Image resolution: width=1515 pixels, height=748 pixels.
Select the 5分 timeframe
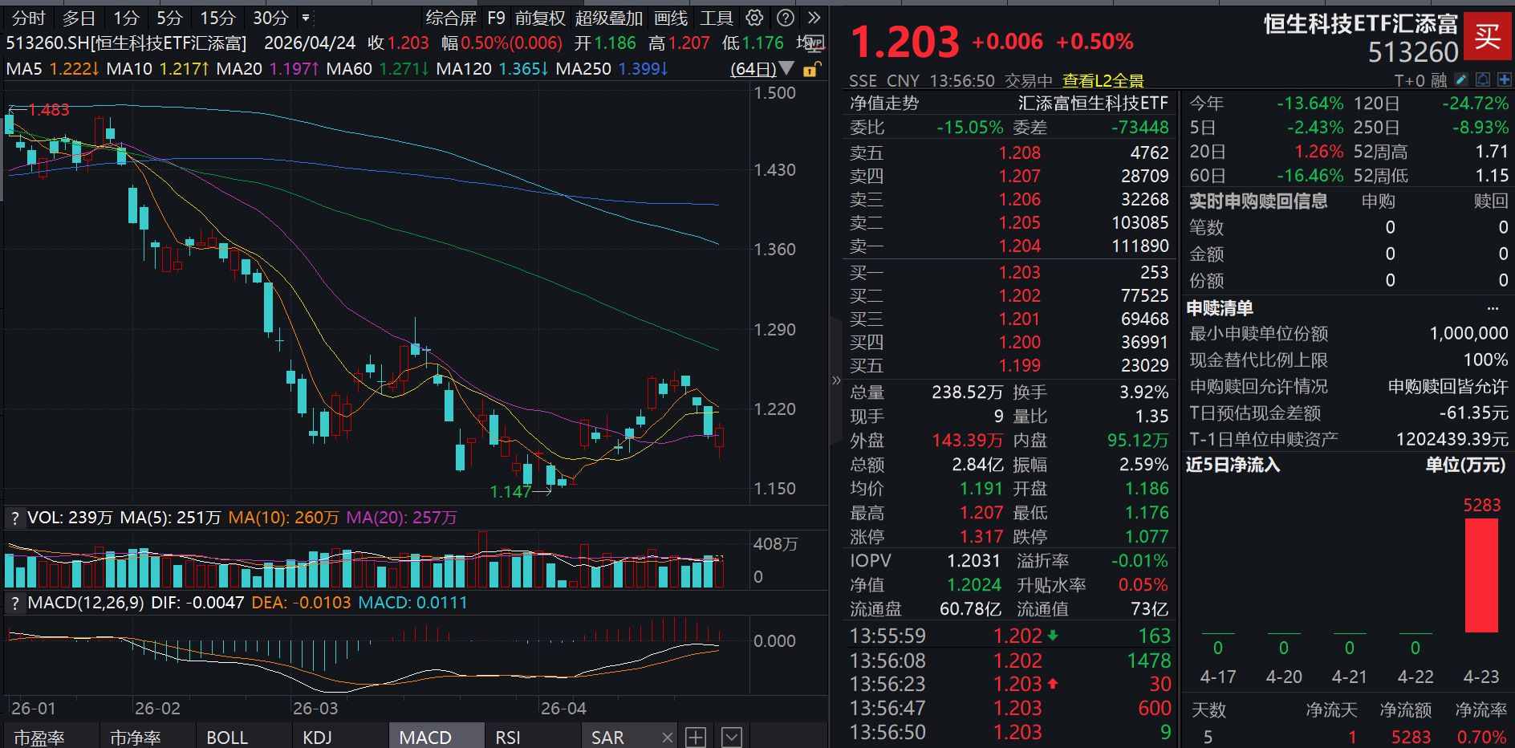pos(169,18)
